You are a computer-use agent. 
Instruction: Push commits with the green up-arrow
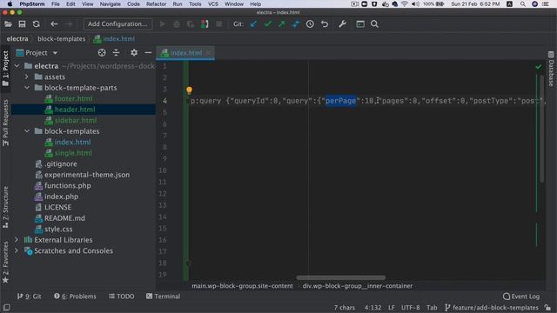(x=282, y=24)
